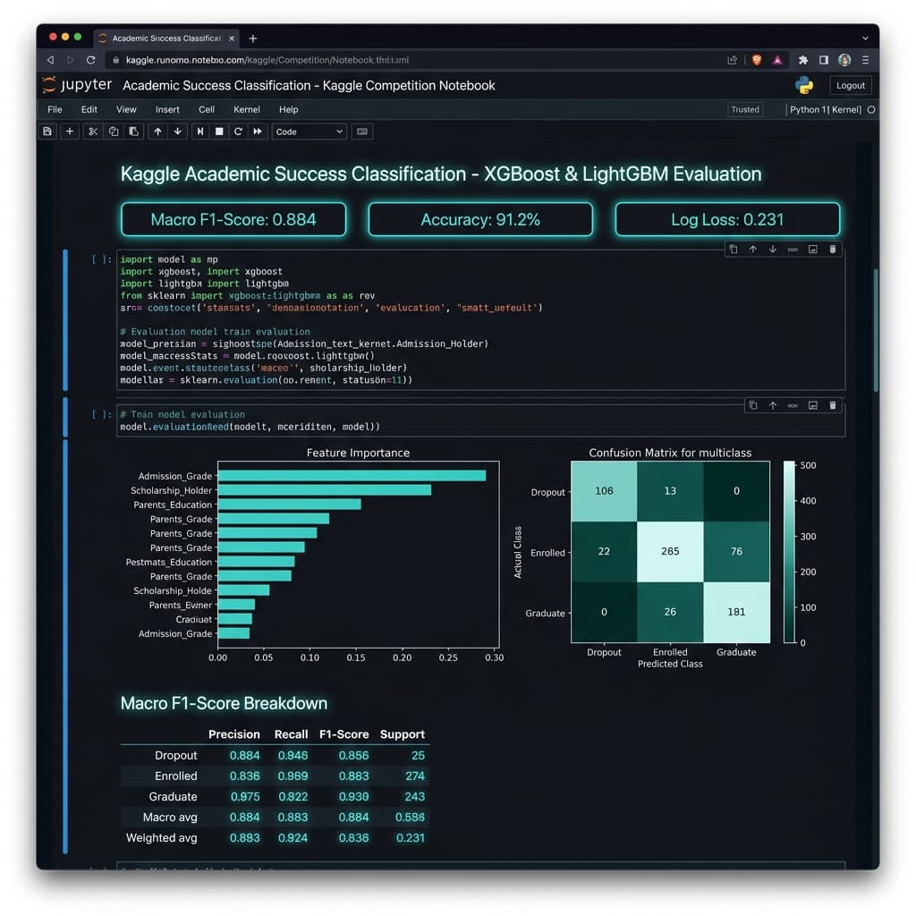Click the Accuracy: 91.2% badge
Image resolution: width=916 pixels, height=916 pixels.
(480, 220)
